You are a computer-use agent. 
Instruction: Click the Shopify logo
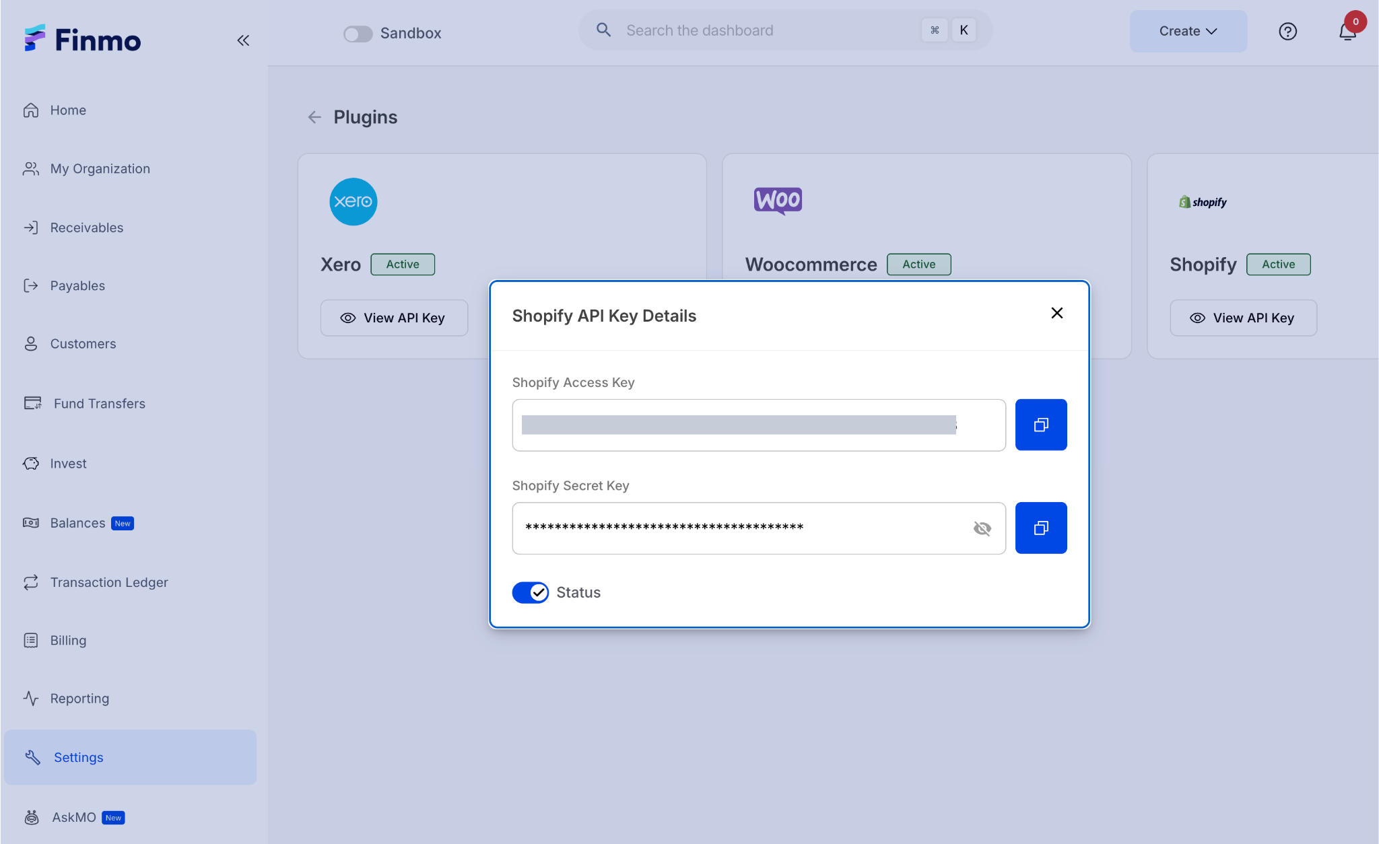1203,202
